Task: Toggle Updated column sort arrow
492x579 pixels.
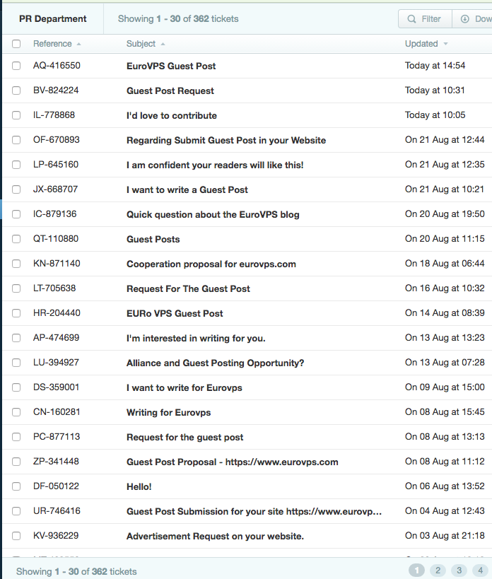Action: pyautogui.click(x=445, y=44)
